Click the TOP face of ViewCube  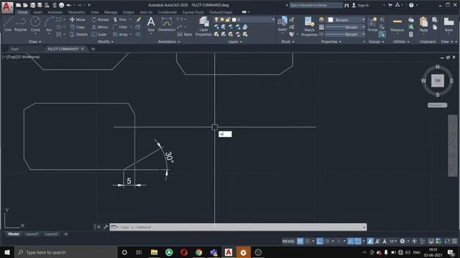tap(438, 81)
